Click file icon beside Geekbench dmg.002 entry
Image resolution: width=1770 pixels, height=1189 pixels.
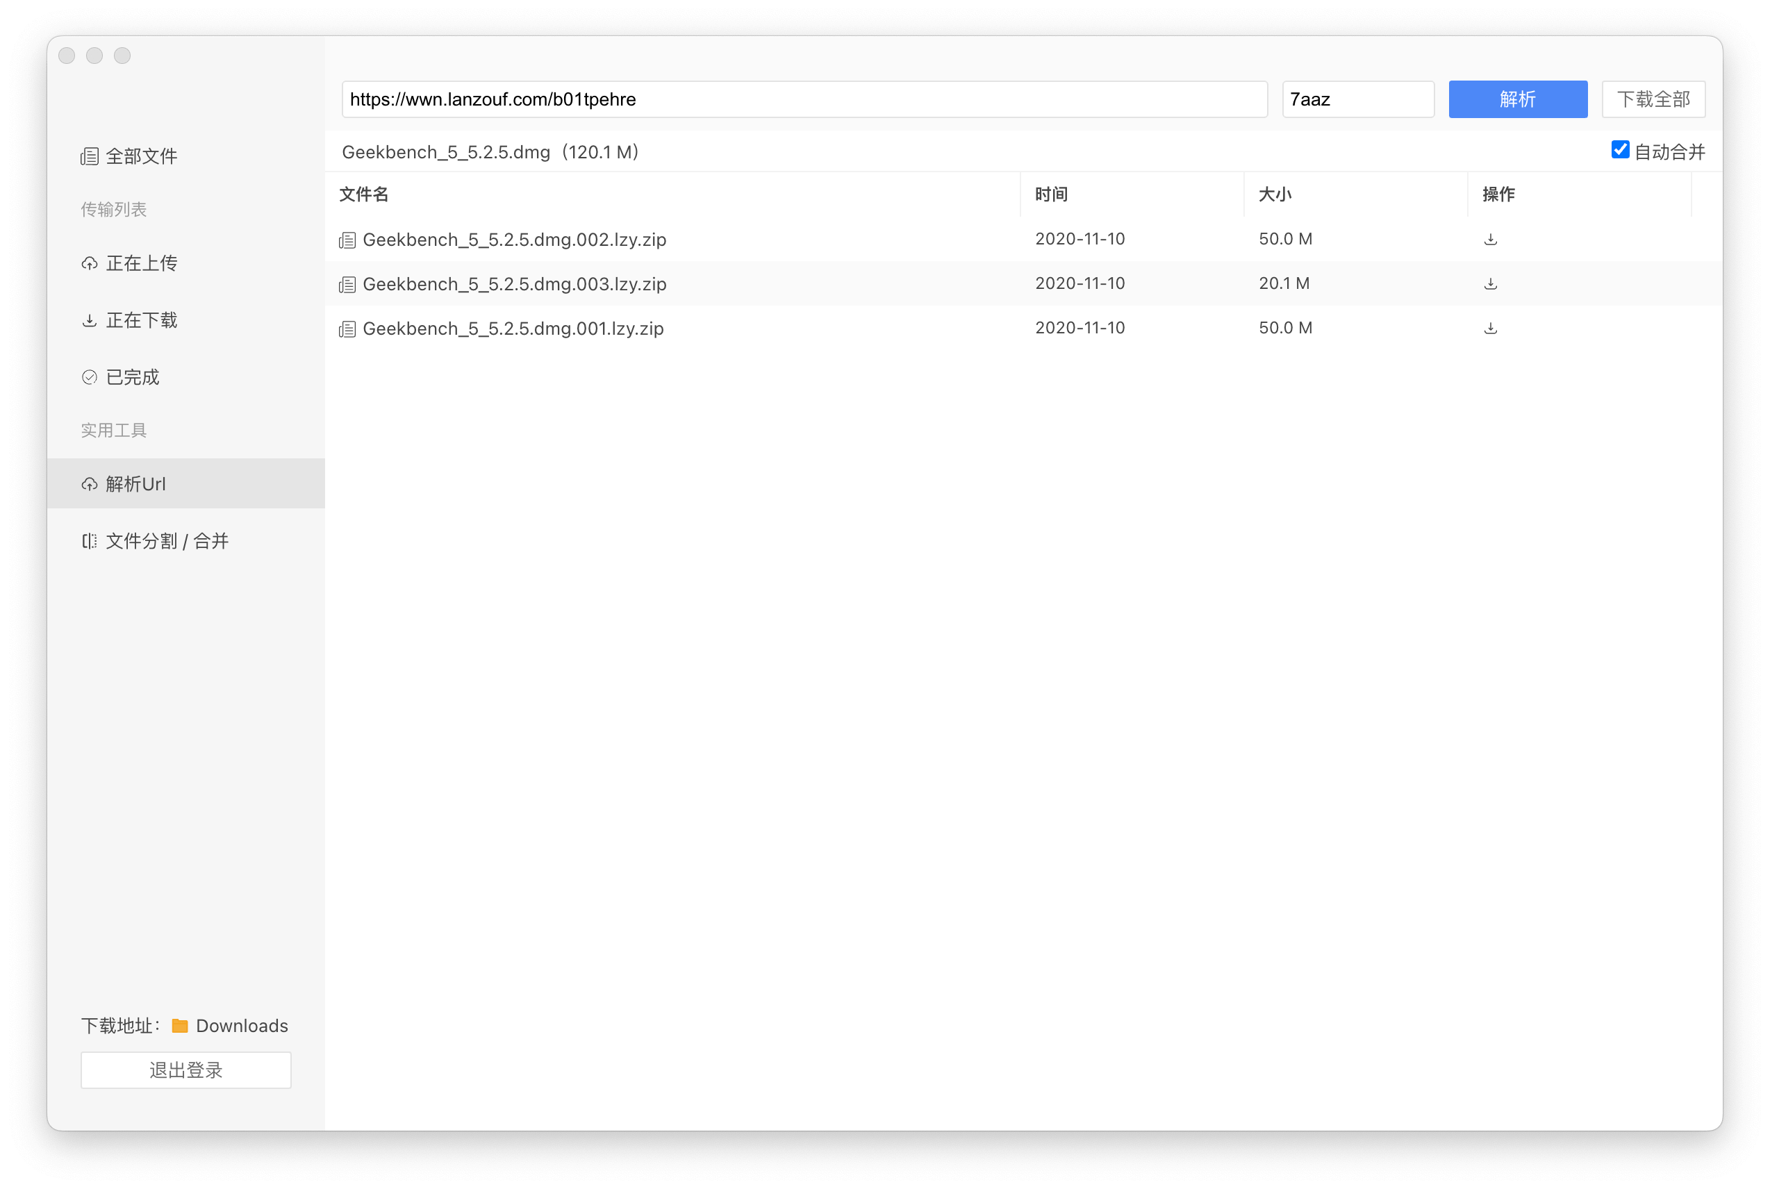pyautogui.click(x=347, y=240)
